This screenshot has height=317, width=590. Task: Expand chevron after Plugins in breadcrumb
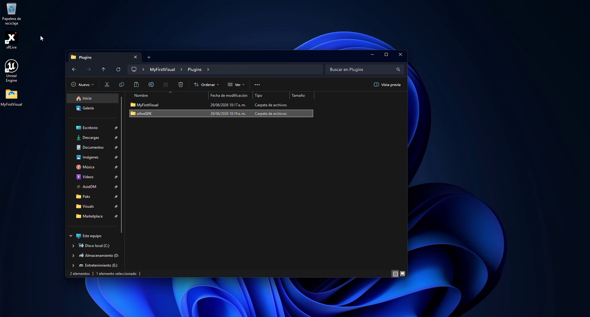pyautogui.click(x=208, y=69)
